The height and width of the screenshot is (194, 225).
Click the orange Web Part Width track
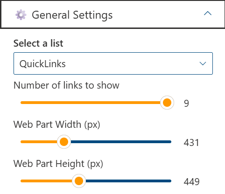pos(39,142)
